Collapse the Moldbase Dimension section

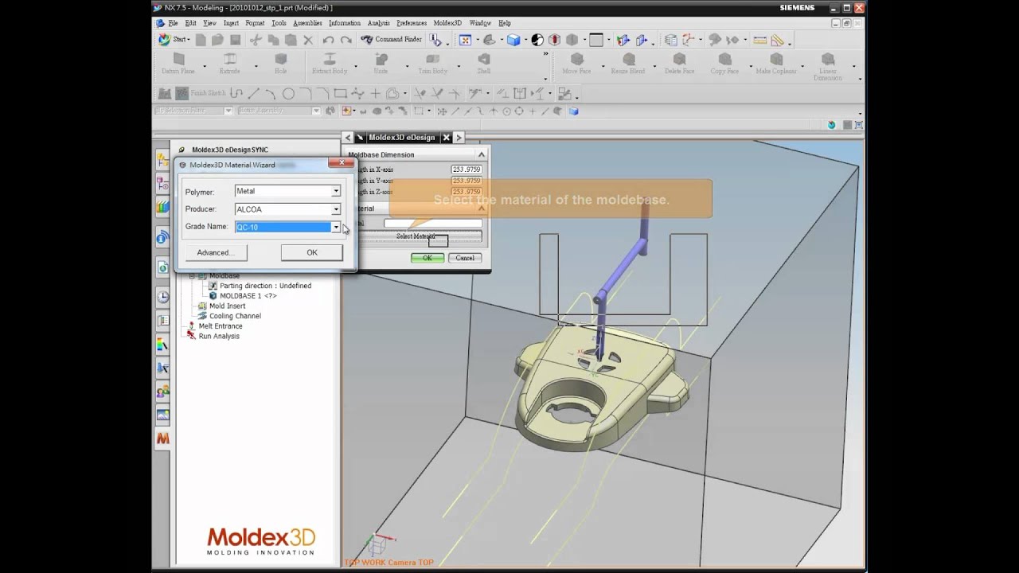tap(481, 154)
